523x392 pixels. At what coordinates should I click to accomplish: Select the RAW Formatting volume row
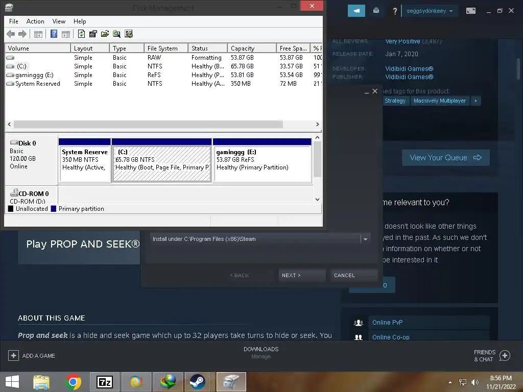(x=163, y=58)
